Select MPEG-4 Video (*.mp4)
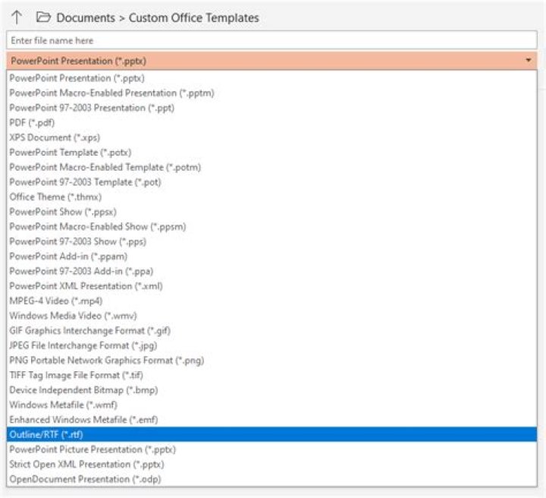Screen dimensions: 546x498 [271, 301]
